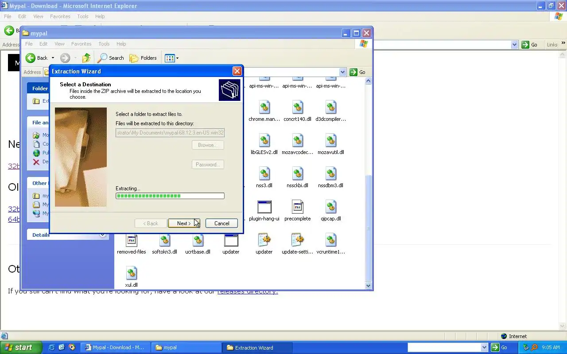Click the Links label in IE toolbar
Viewport: 567px width, 354px height.
(552, 45)
